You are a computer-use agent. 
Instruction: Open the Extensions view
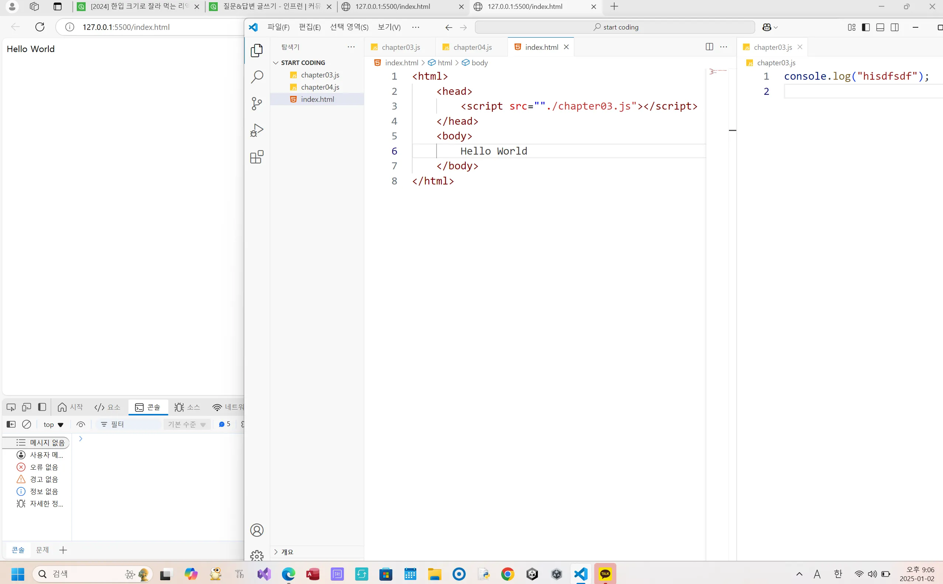tap(257, 157)
